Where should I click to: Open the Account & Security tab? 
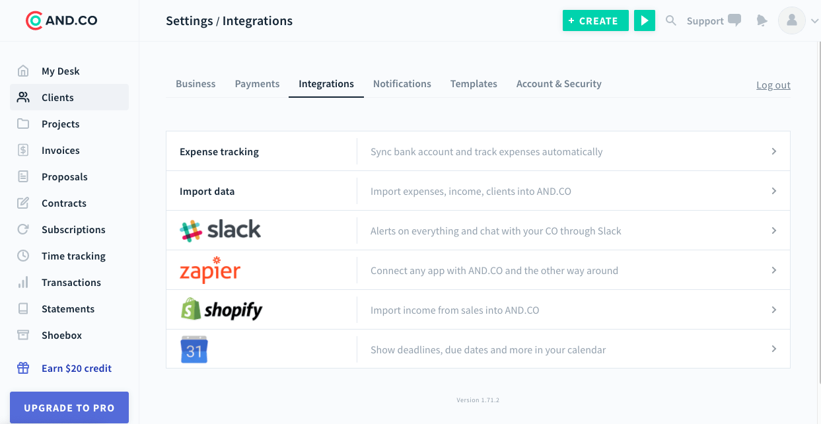click(559, 84)
